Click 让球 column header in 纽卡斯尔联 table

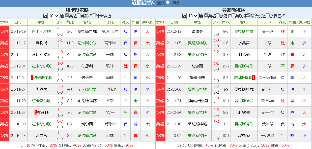point(110,22)
